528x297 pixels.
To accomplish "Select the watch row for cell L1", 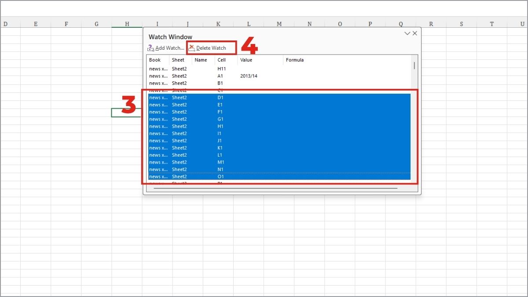I will (x=279, y=155).
